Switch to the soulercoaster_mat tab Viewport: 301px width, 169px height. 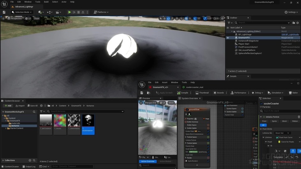pos(195,87)
